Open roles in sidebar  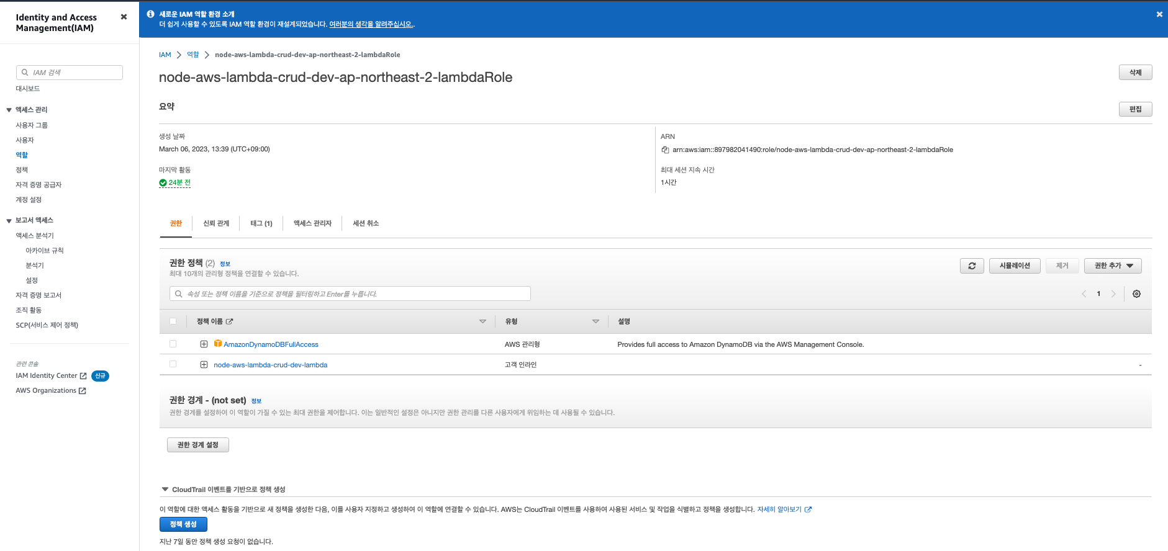(22, 155)
